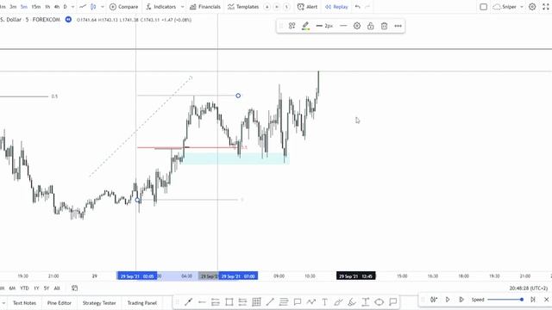Screen dimensions: 552x310
Task: Open indicator Templates
Action: [243, 7]
